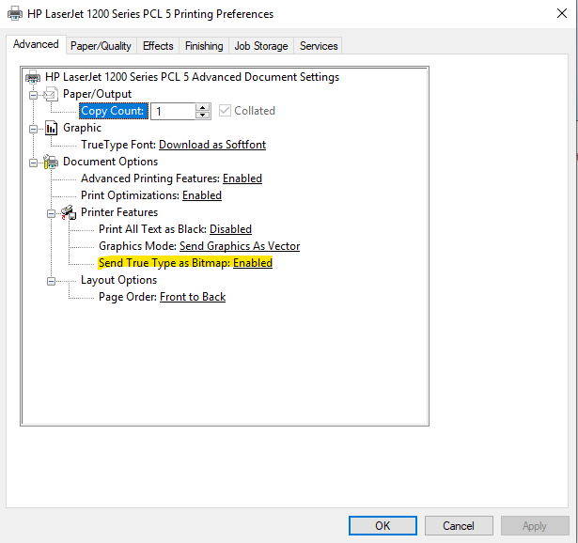
Task: Collapse the Paper/Output node
Action: 33,96
